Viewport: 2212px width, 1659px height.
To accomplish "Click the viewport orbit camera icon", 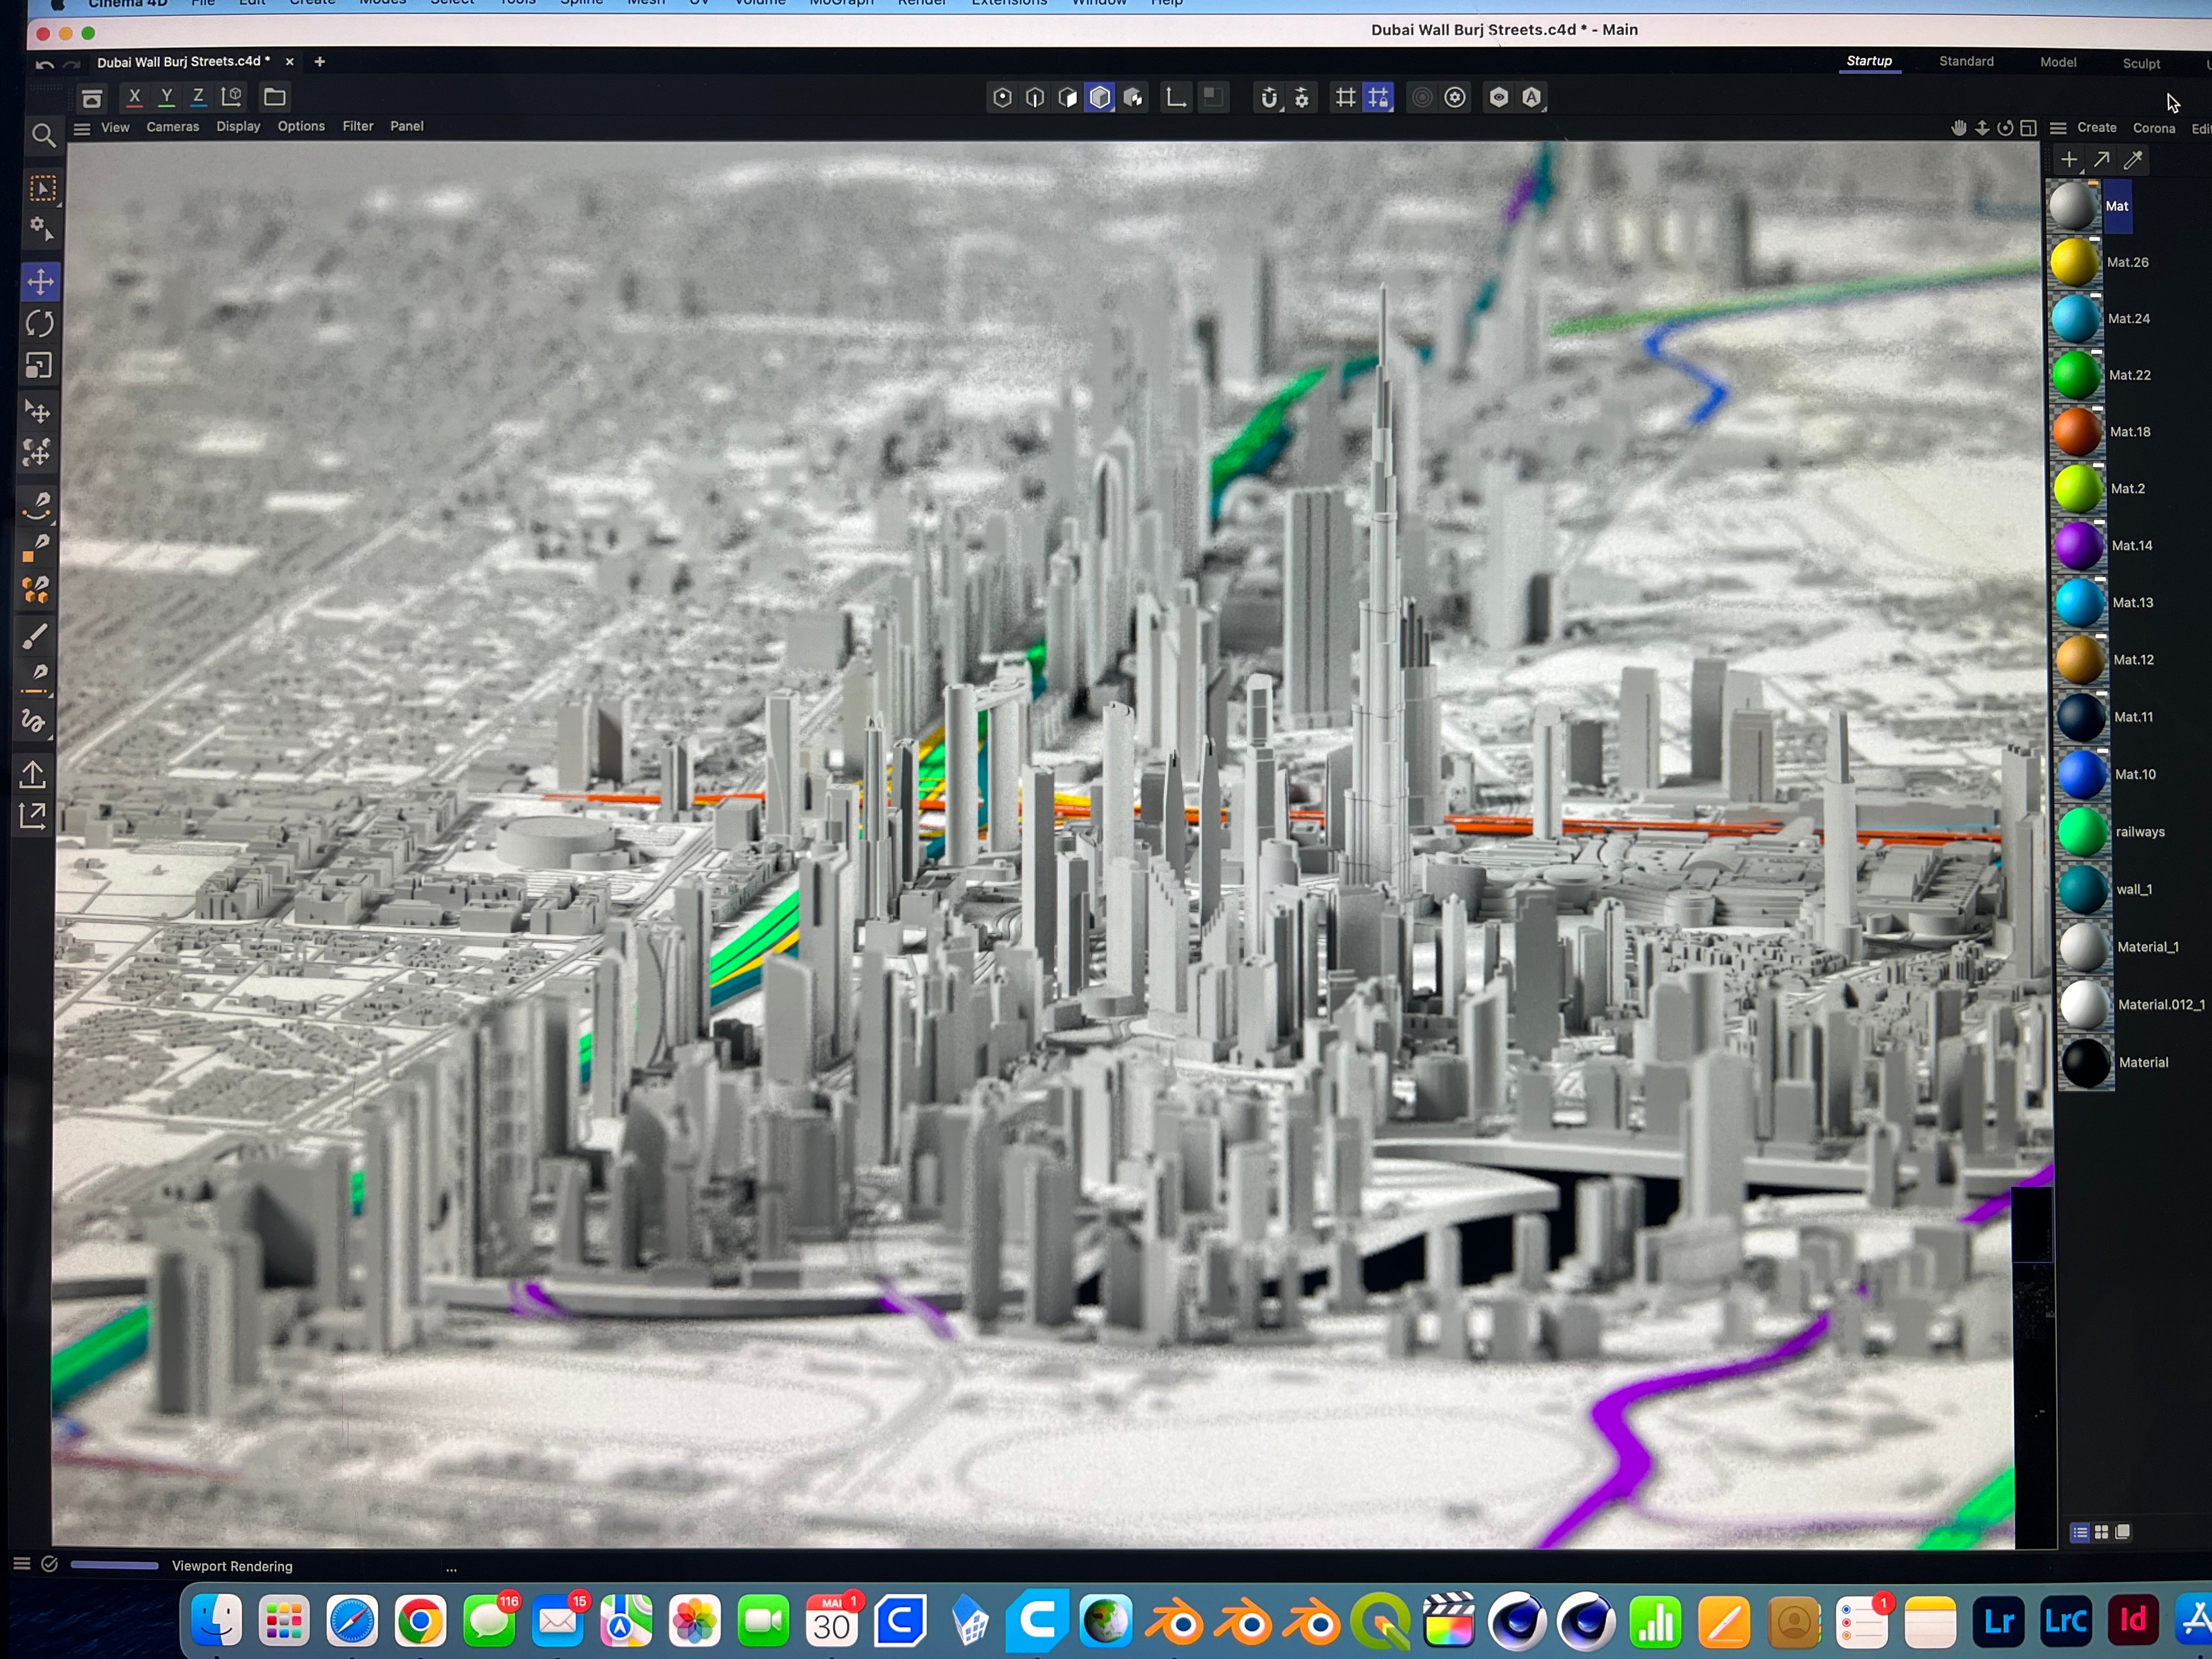I will pyautogui.click(x=2004, y=128).
